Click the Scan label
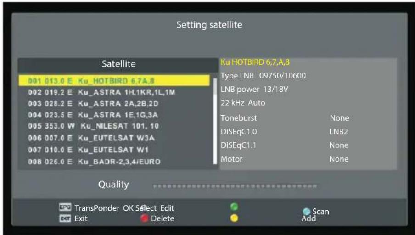The height and width of the screenshot is (235, 415). (x=321, y=212)
